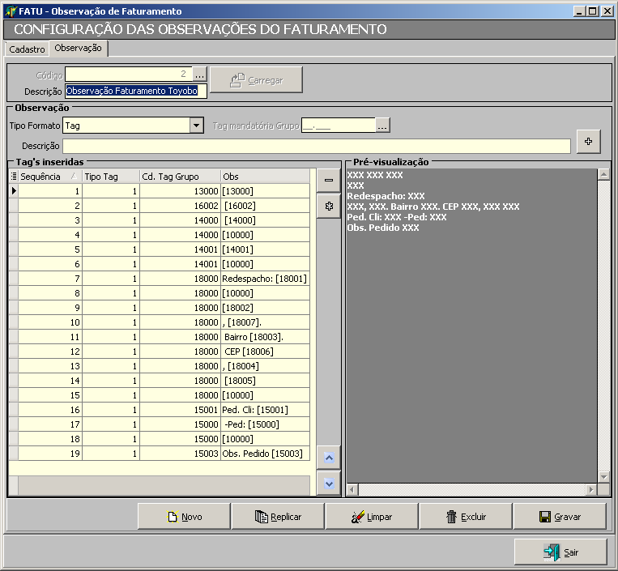Click the plus button to add a tag
Image resolution: width=618 pixels, height=571 pixels.
click(x=588, y=141)
